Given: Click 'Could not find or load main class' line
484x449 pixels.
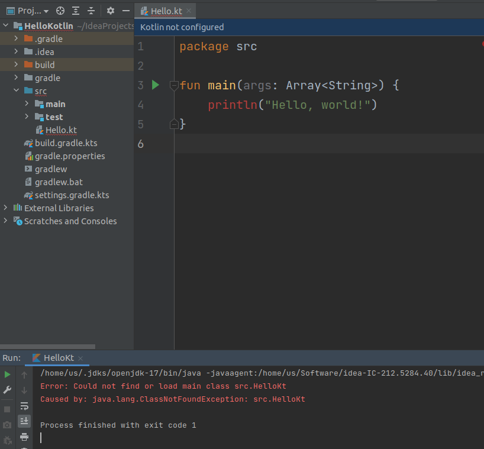Looking at the screenshot, I should [x=163, y=386].
